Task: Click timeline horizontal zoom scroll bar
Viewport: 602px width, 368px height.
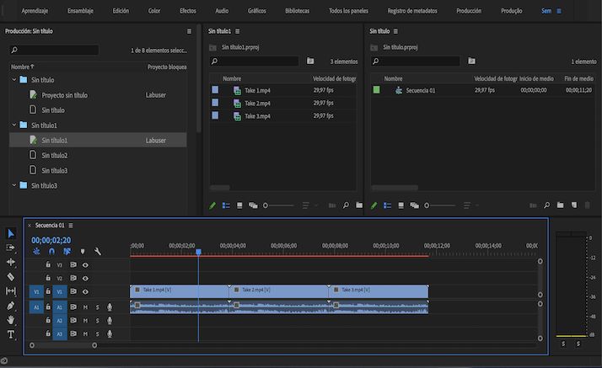Action: click(63, 345)
